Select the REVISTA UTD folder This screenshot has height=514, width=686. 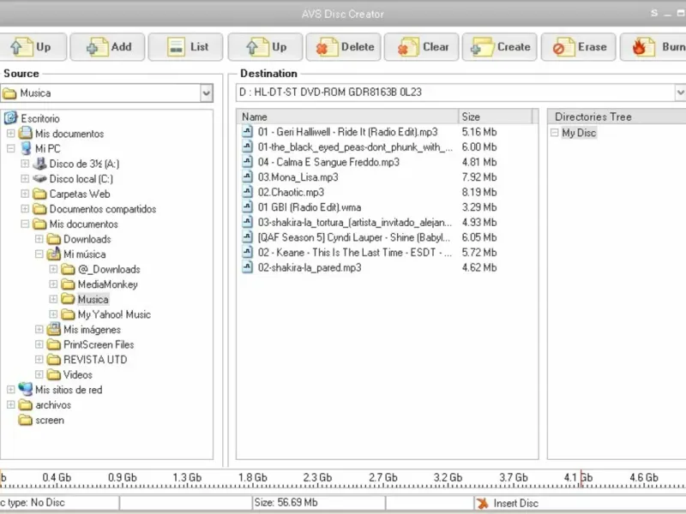coord(95,360)
